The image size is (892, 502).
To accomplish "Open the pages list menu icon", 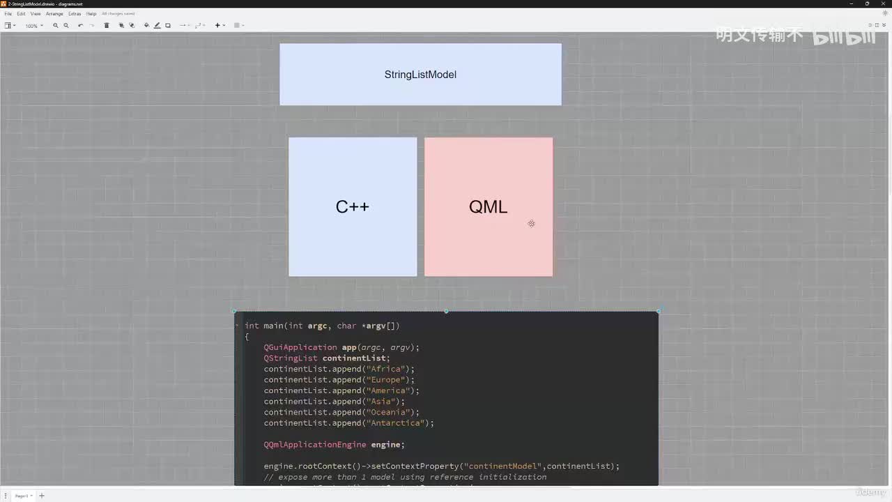I will point(7,496).
